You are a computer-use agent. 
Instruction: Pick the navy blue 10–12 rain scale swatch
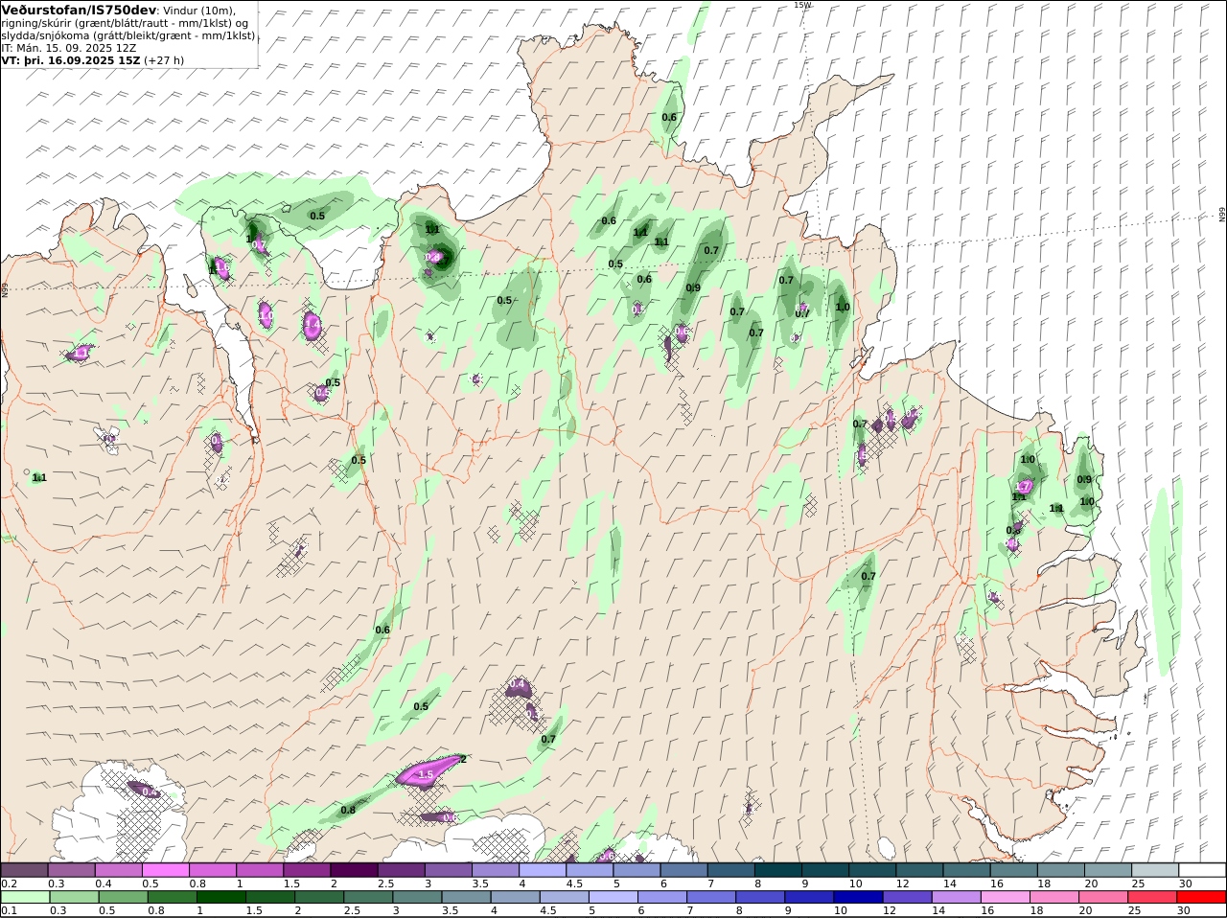pyautogui.click(x=859, y=897)
